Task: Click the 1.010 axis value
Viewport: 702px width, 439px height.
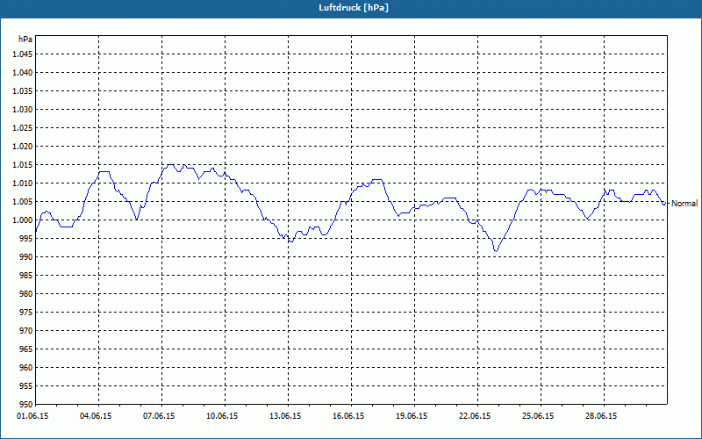Action: click(x=23, y=184)
